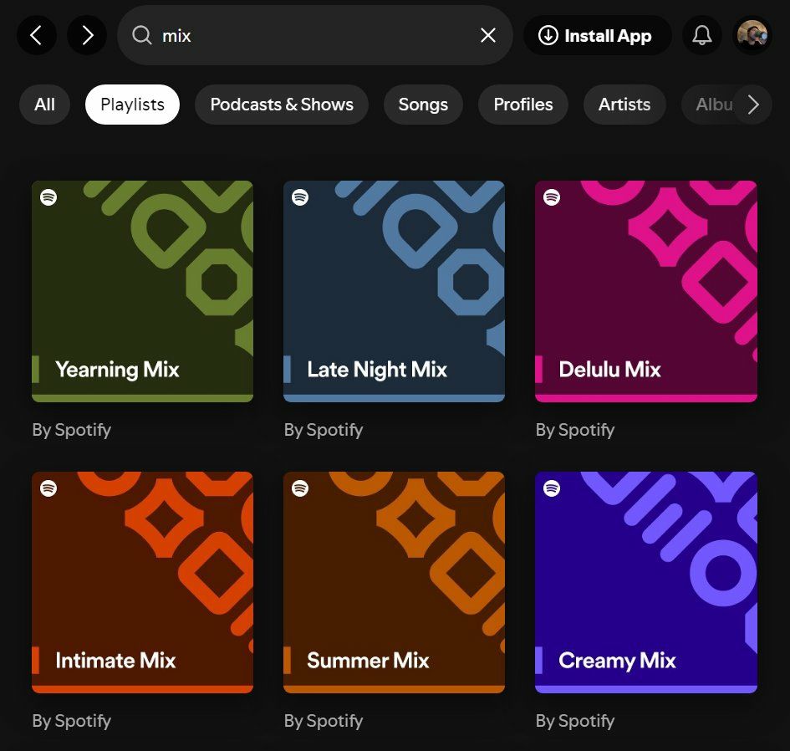Click the Install App button

(597, 35)
